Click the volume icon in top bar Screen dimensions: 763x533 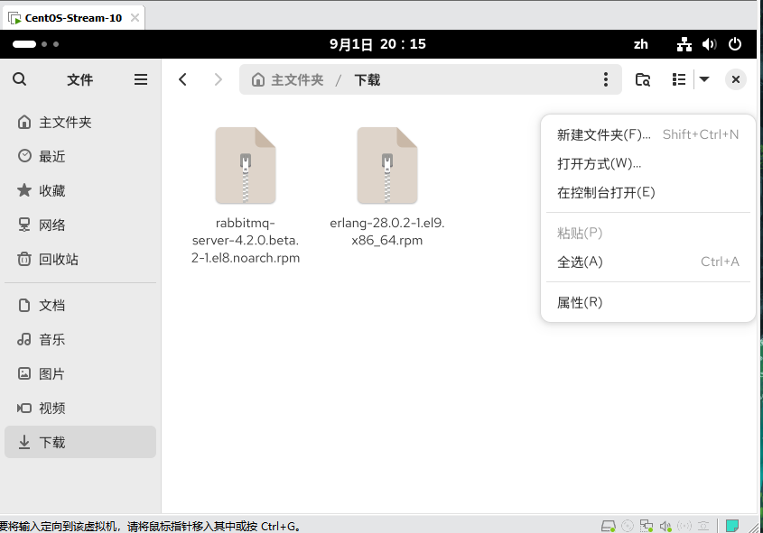point(710,44)
